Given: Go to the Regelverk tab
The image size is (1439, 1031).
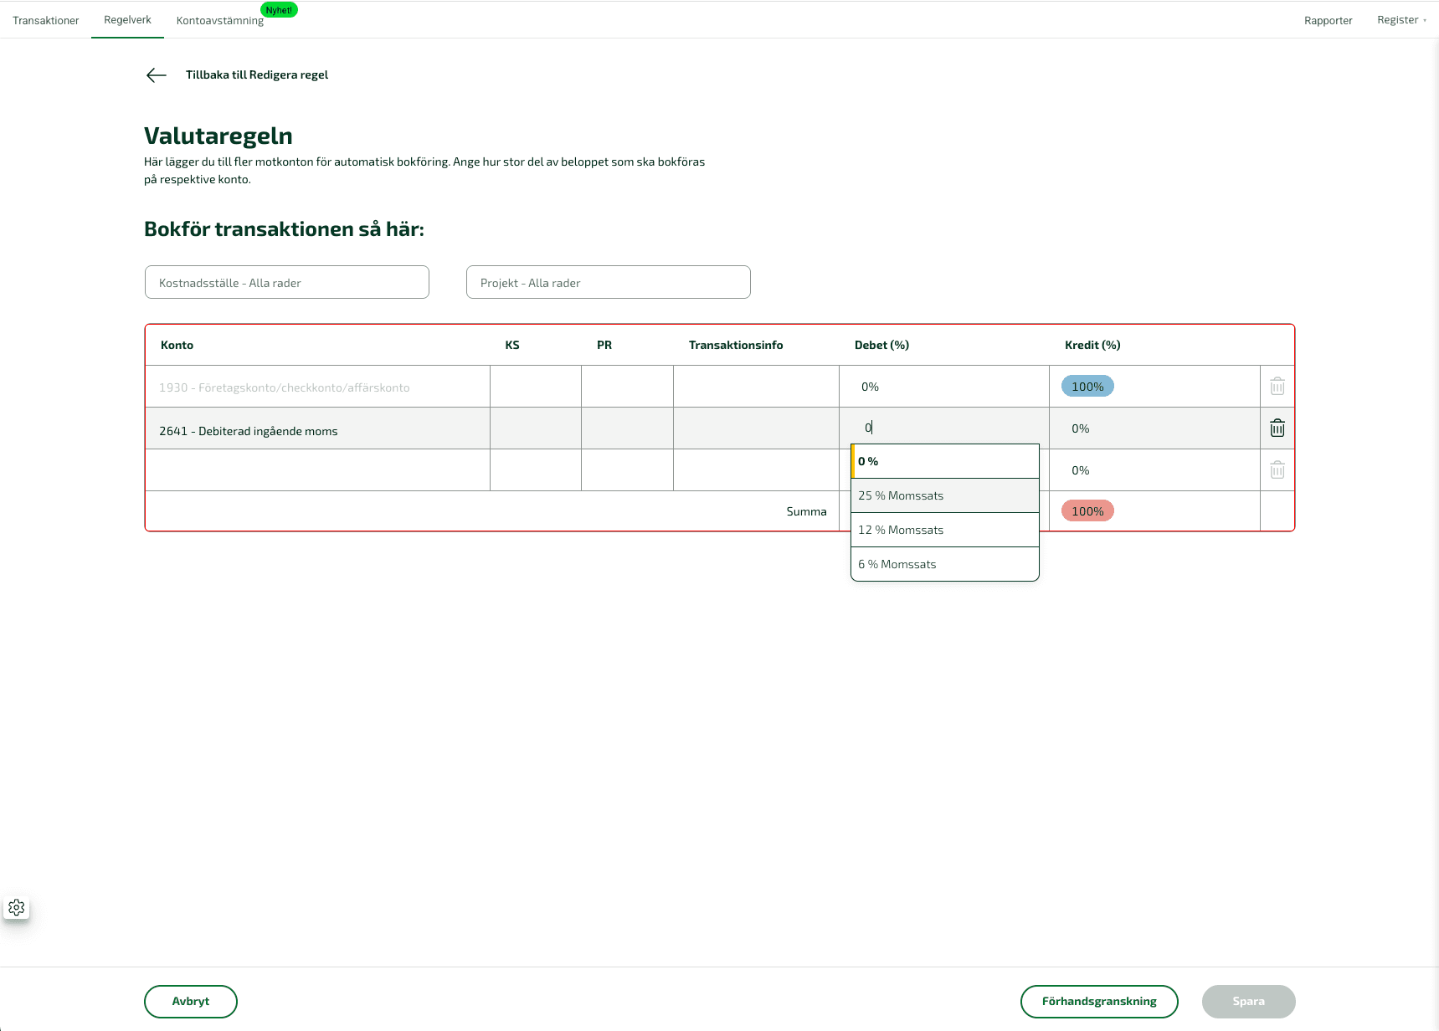Looking at the screenshot, I should [x=127, y=20].
